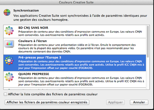Click the list's vertical scrollbar thumb
Viewport: 154px width, 110px height.
pyautogui.click(x=148, y=42)
